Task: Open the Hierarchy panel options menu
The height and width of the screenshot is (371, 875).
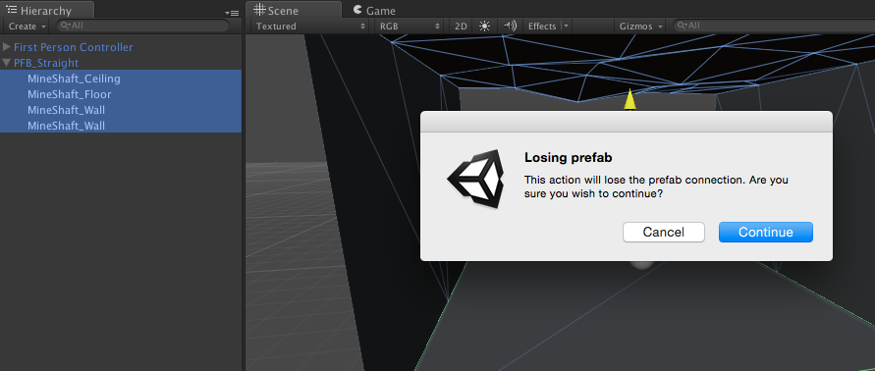Action: point(232,13)
